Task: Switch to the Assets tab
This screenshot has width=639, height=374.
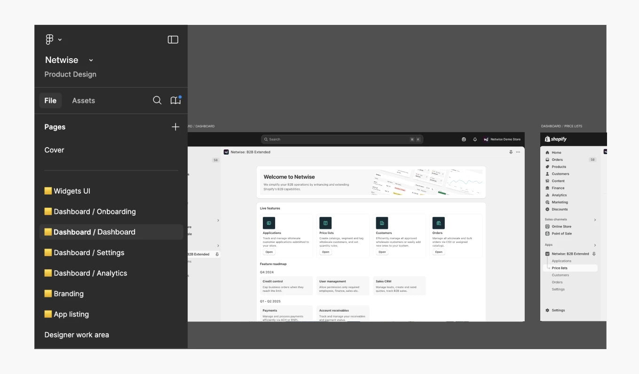Action: click(x=83, y=101)
